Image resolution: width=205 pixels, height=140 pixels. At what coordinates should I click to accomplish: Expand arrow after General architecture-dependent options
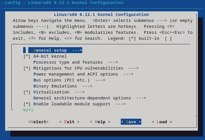141,98
